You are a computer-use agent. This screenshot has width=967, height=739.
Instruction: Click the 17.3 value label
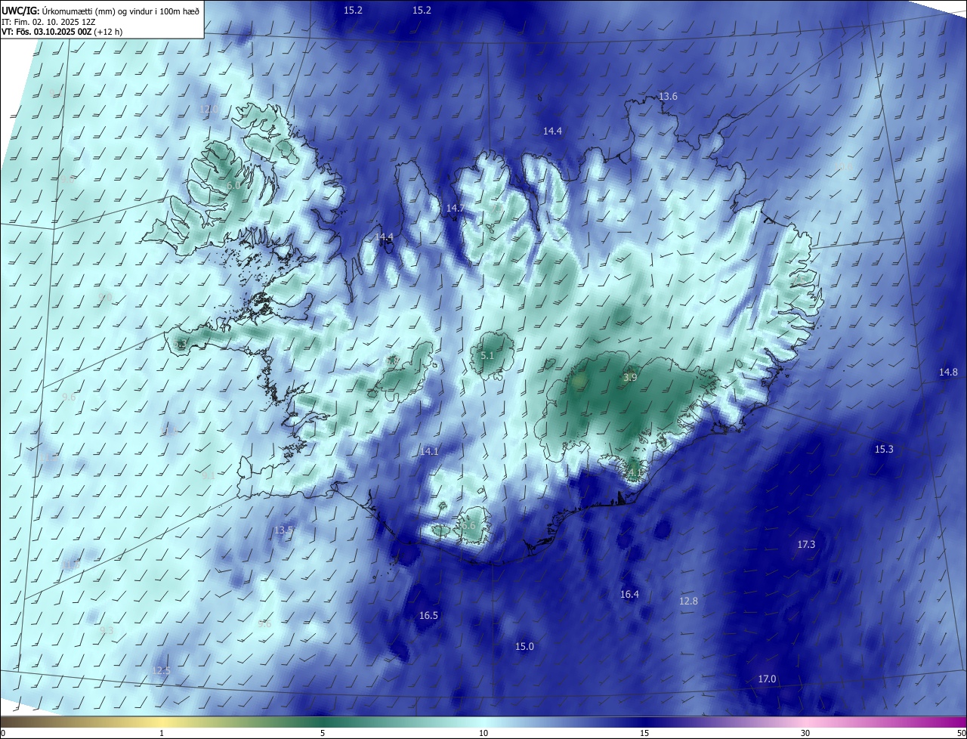point(806,544)
